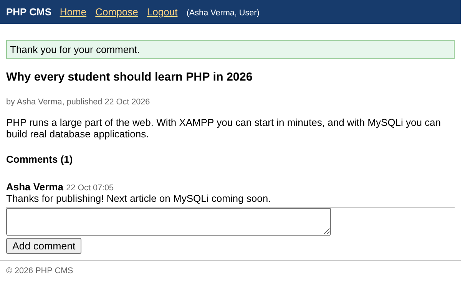The height and width of the screenshot is (287, 470).
Task: Click the textarea resize grip corner
Action: coord(327,231)
